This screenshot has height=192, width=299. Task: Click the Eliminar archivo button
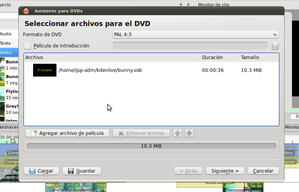coord(141,133)
